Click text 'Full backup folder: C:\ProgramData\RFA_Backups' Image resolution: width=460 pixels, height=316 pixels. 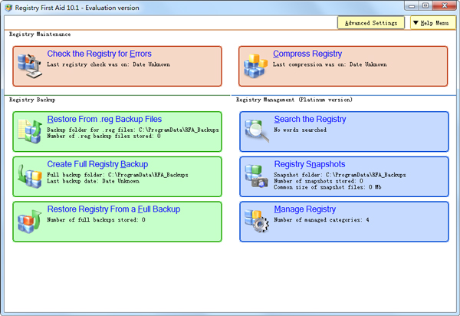coord(117,175)
